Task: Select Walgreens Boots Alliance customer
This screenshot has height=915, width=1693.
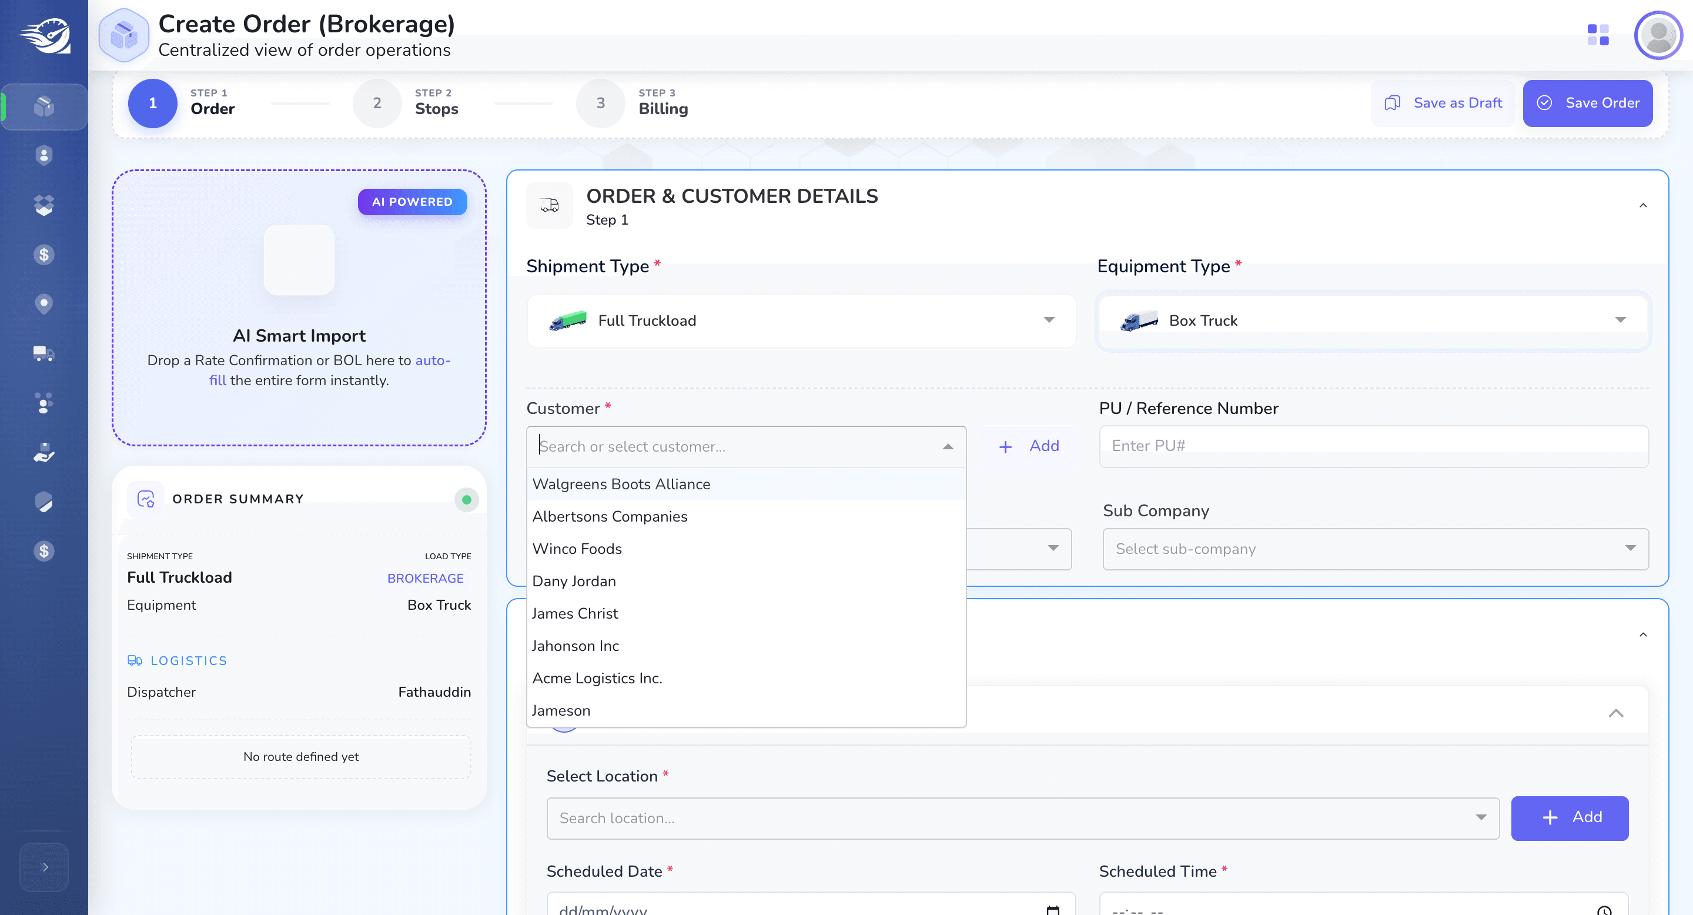Action: pyautogui.click(x=746, y=485)
